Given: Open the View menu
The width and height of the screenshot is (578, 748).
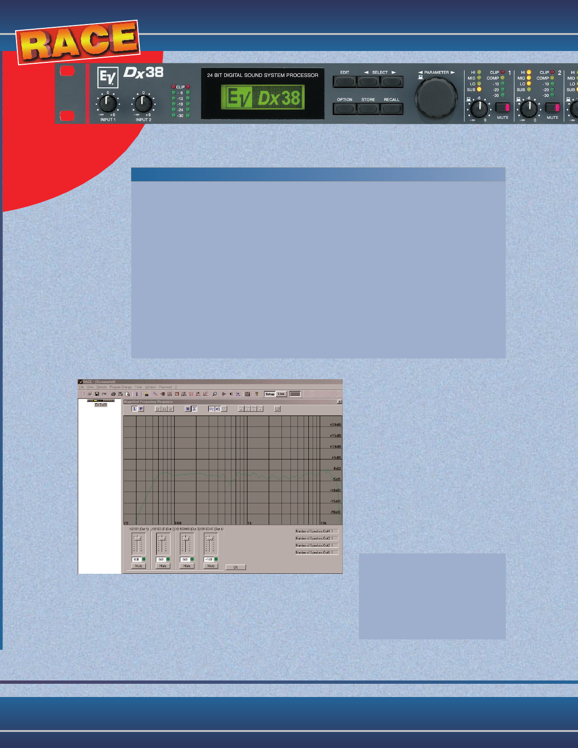Looking at the screenshot, I should (90, 387).
